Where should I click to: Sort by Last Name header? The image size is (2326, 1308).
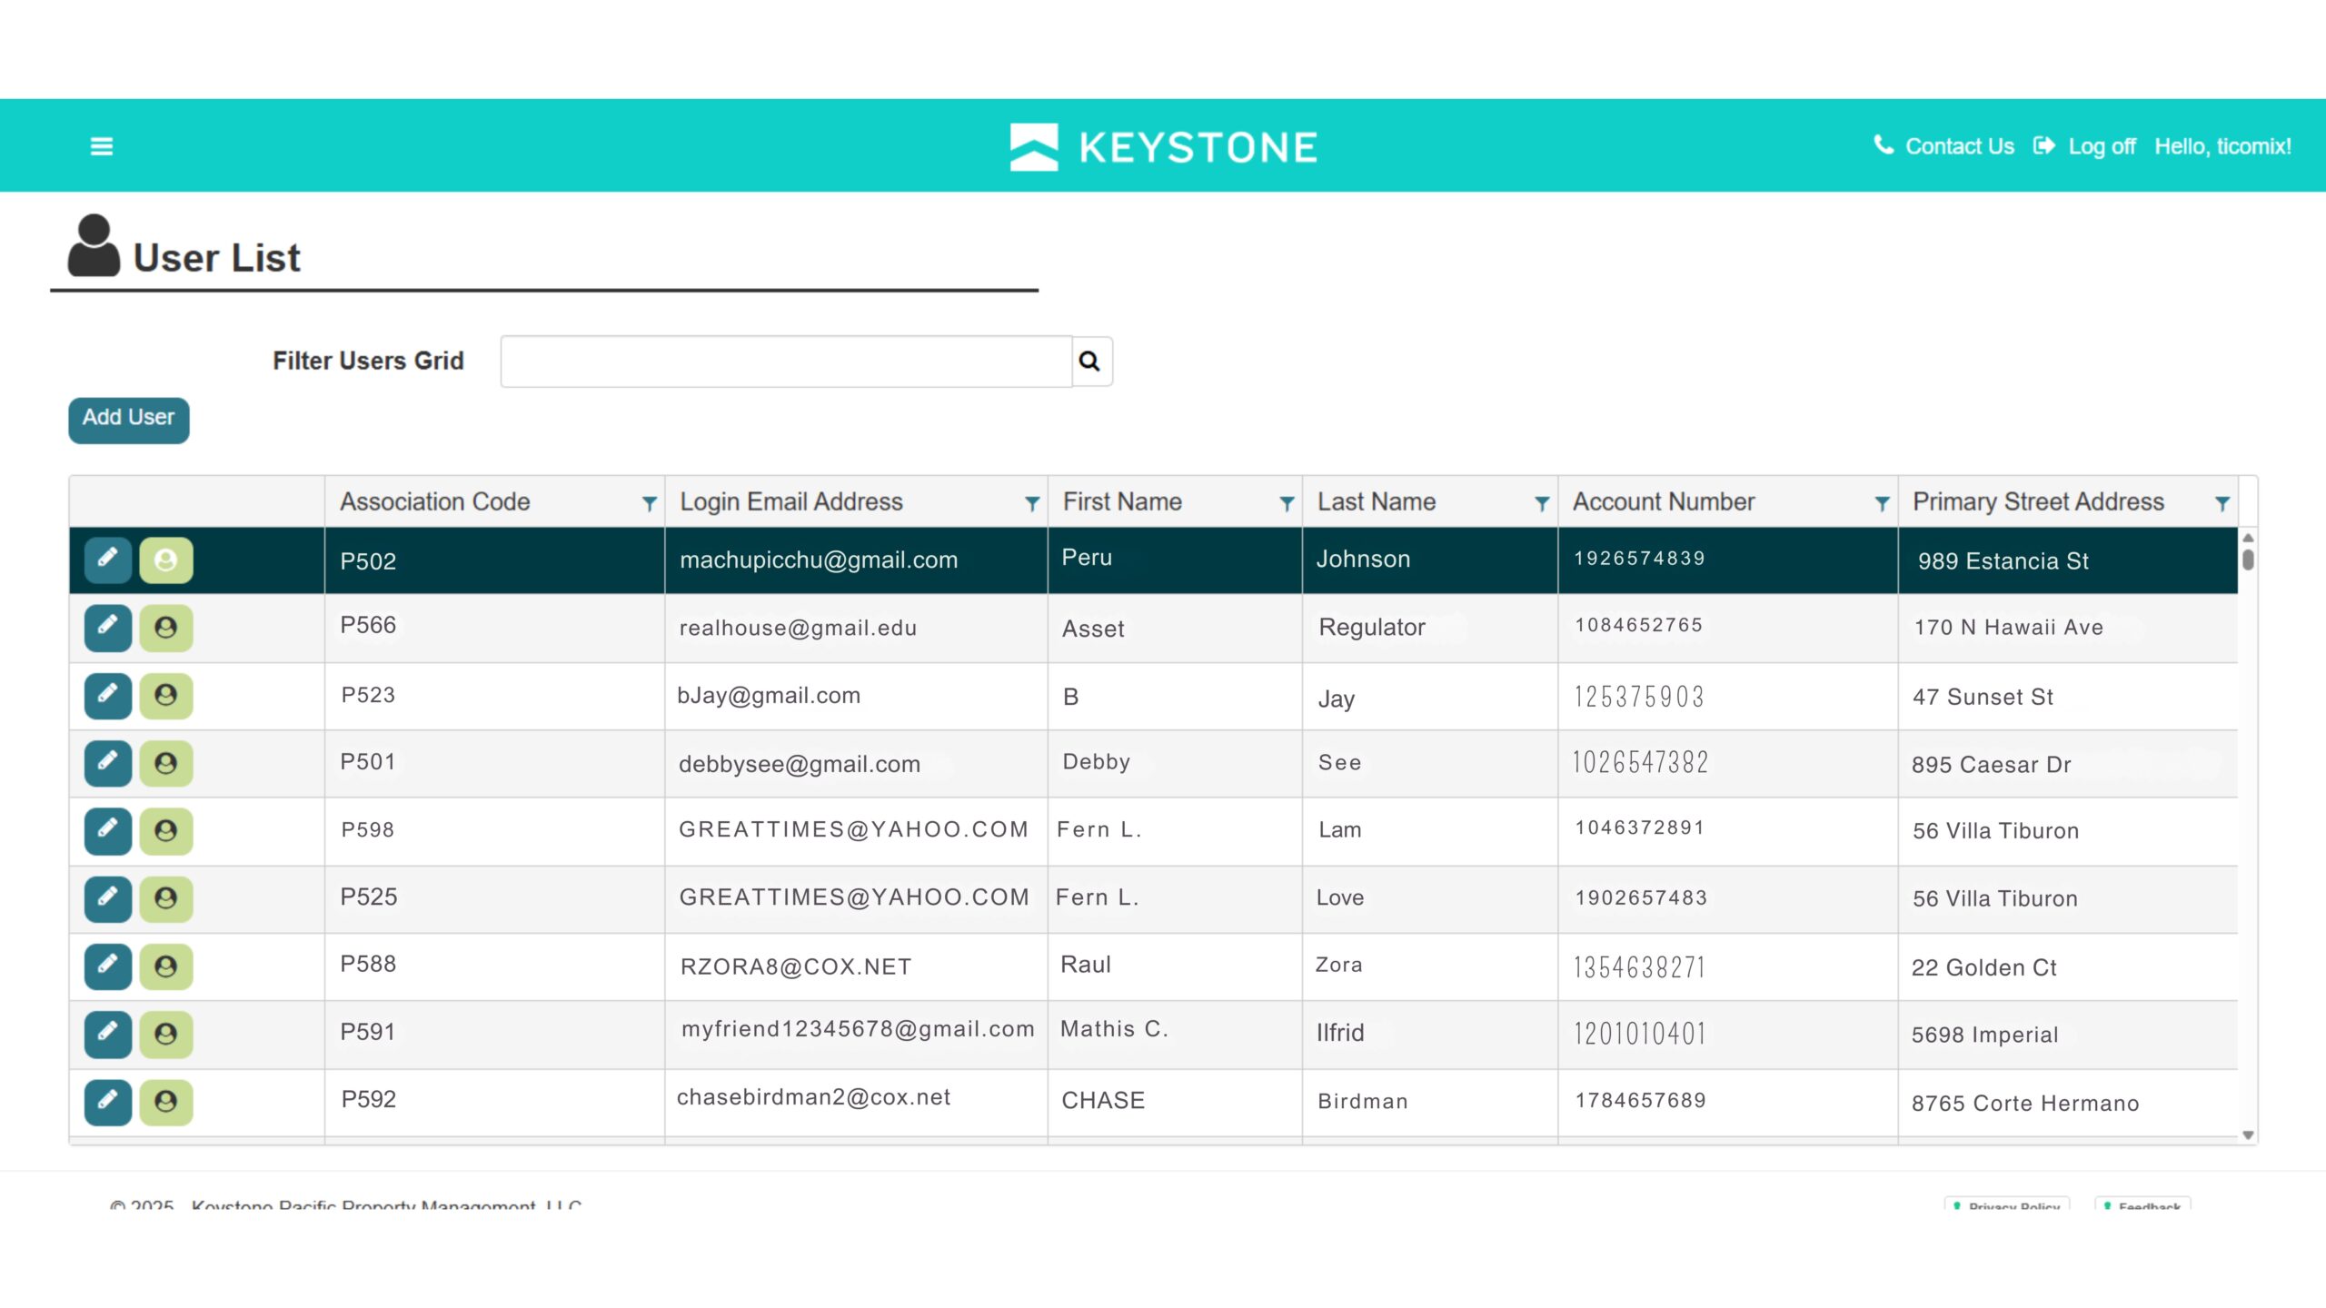(x=1377, y=501)
